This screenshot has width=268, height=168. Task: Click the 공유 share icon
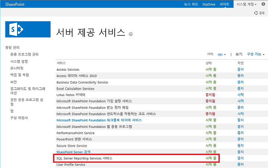click(259, 13)
